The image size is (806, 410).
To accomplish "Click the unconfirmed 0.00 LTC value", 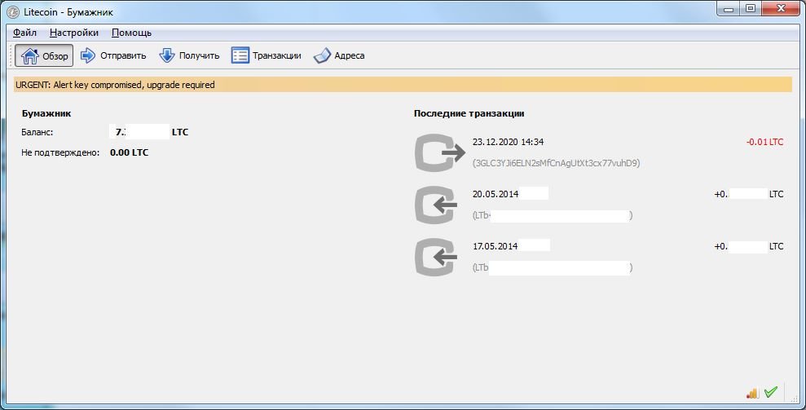I will click(129, 152).
